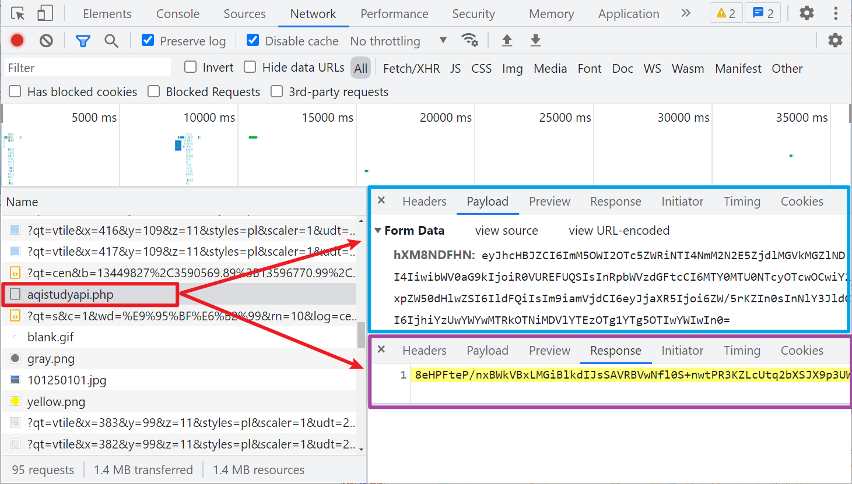Viewport: 852px width, 484px height.
Task: Collapse the Form Data section
Action: [378, 231]
